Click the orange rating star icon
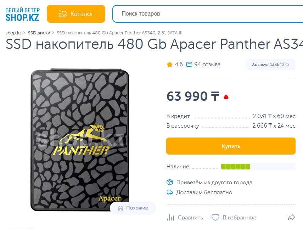The image size is (303, 229). [x=169, y=65]
